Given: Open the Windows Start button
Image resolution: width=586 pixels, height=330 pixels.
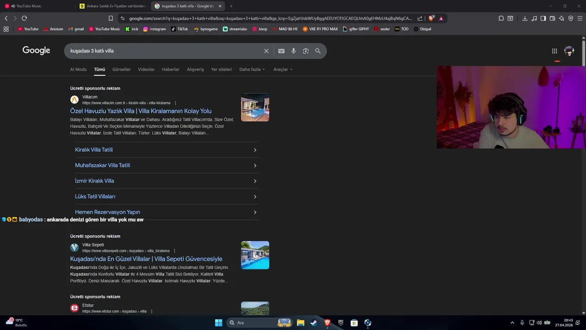Looking at the screenshot, I should point(218,323).
